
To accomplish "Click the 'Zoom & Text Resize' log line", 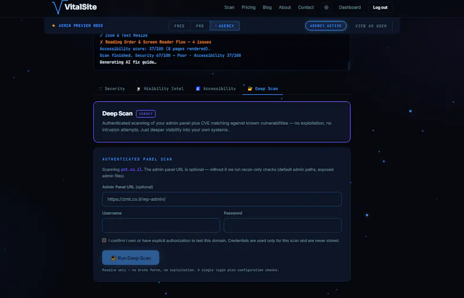I will click(x=124, y=35).
